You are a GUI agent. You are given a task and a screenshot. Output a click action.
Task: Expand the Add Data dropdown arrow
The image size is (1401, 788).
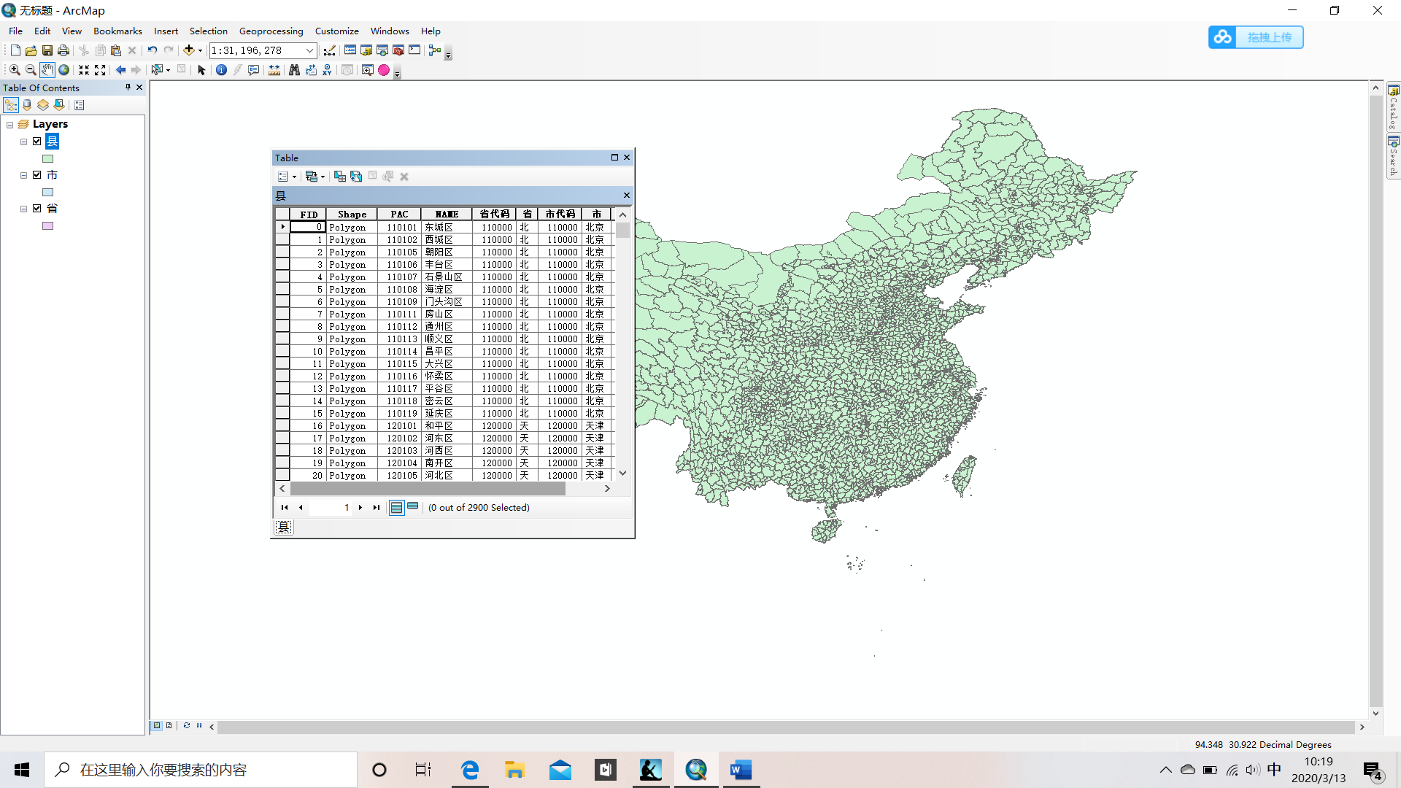200,50
